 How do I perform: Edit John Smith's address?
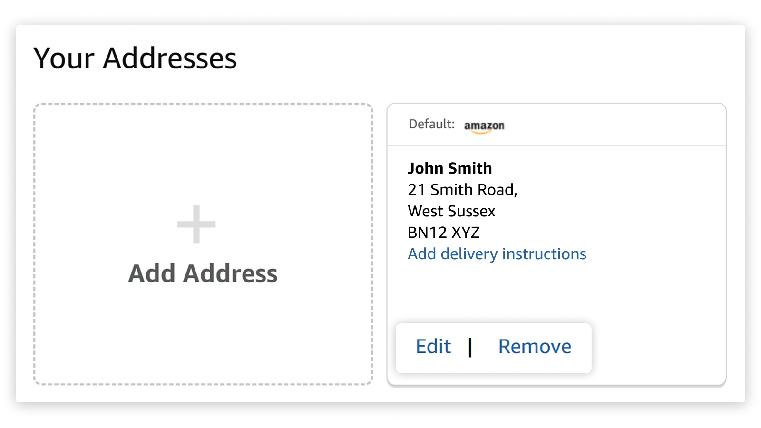pyautogui.click(x=433, y=347)
